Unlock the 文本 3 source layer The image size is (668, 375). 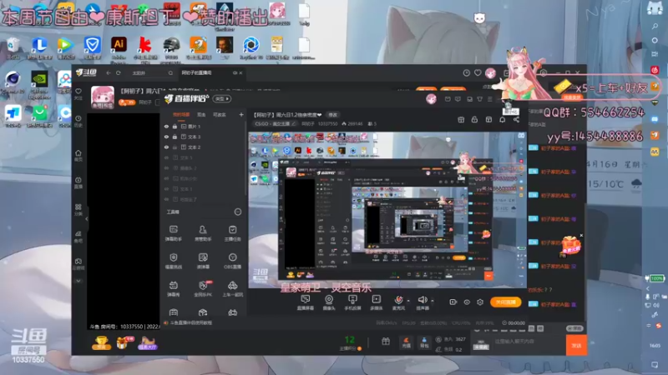click(x=175, y=137)
